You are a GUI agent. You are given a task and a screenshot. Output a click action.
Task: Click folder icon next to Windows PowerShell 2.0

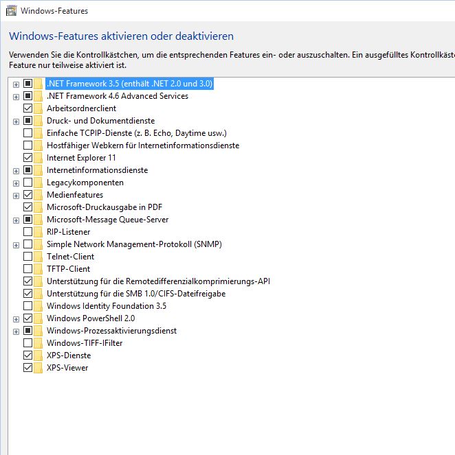38,318
